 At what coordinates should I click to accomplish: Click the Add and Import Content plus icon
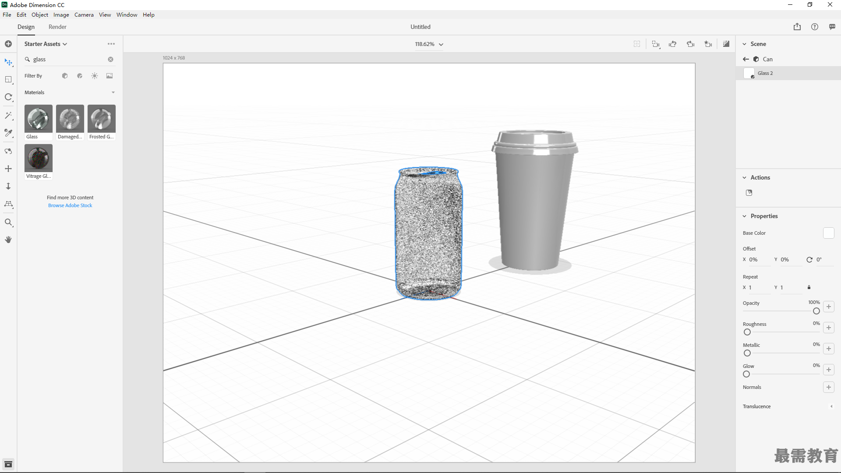pos(8,44)
